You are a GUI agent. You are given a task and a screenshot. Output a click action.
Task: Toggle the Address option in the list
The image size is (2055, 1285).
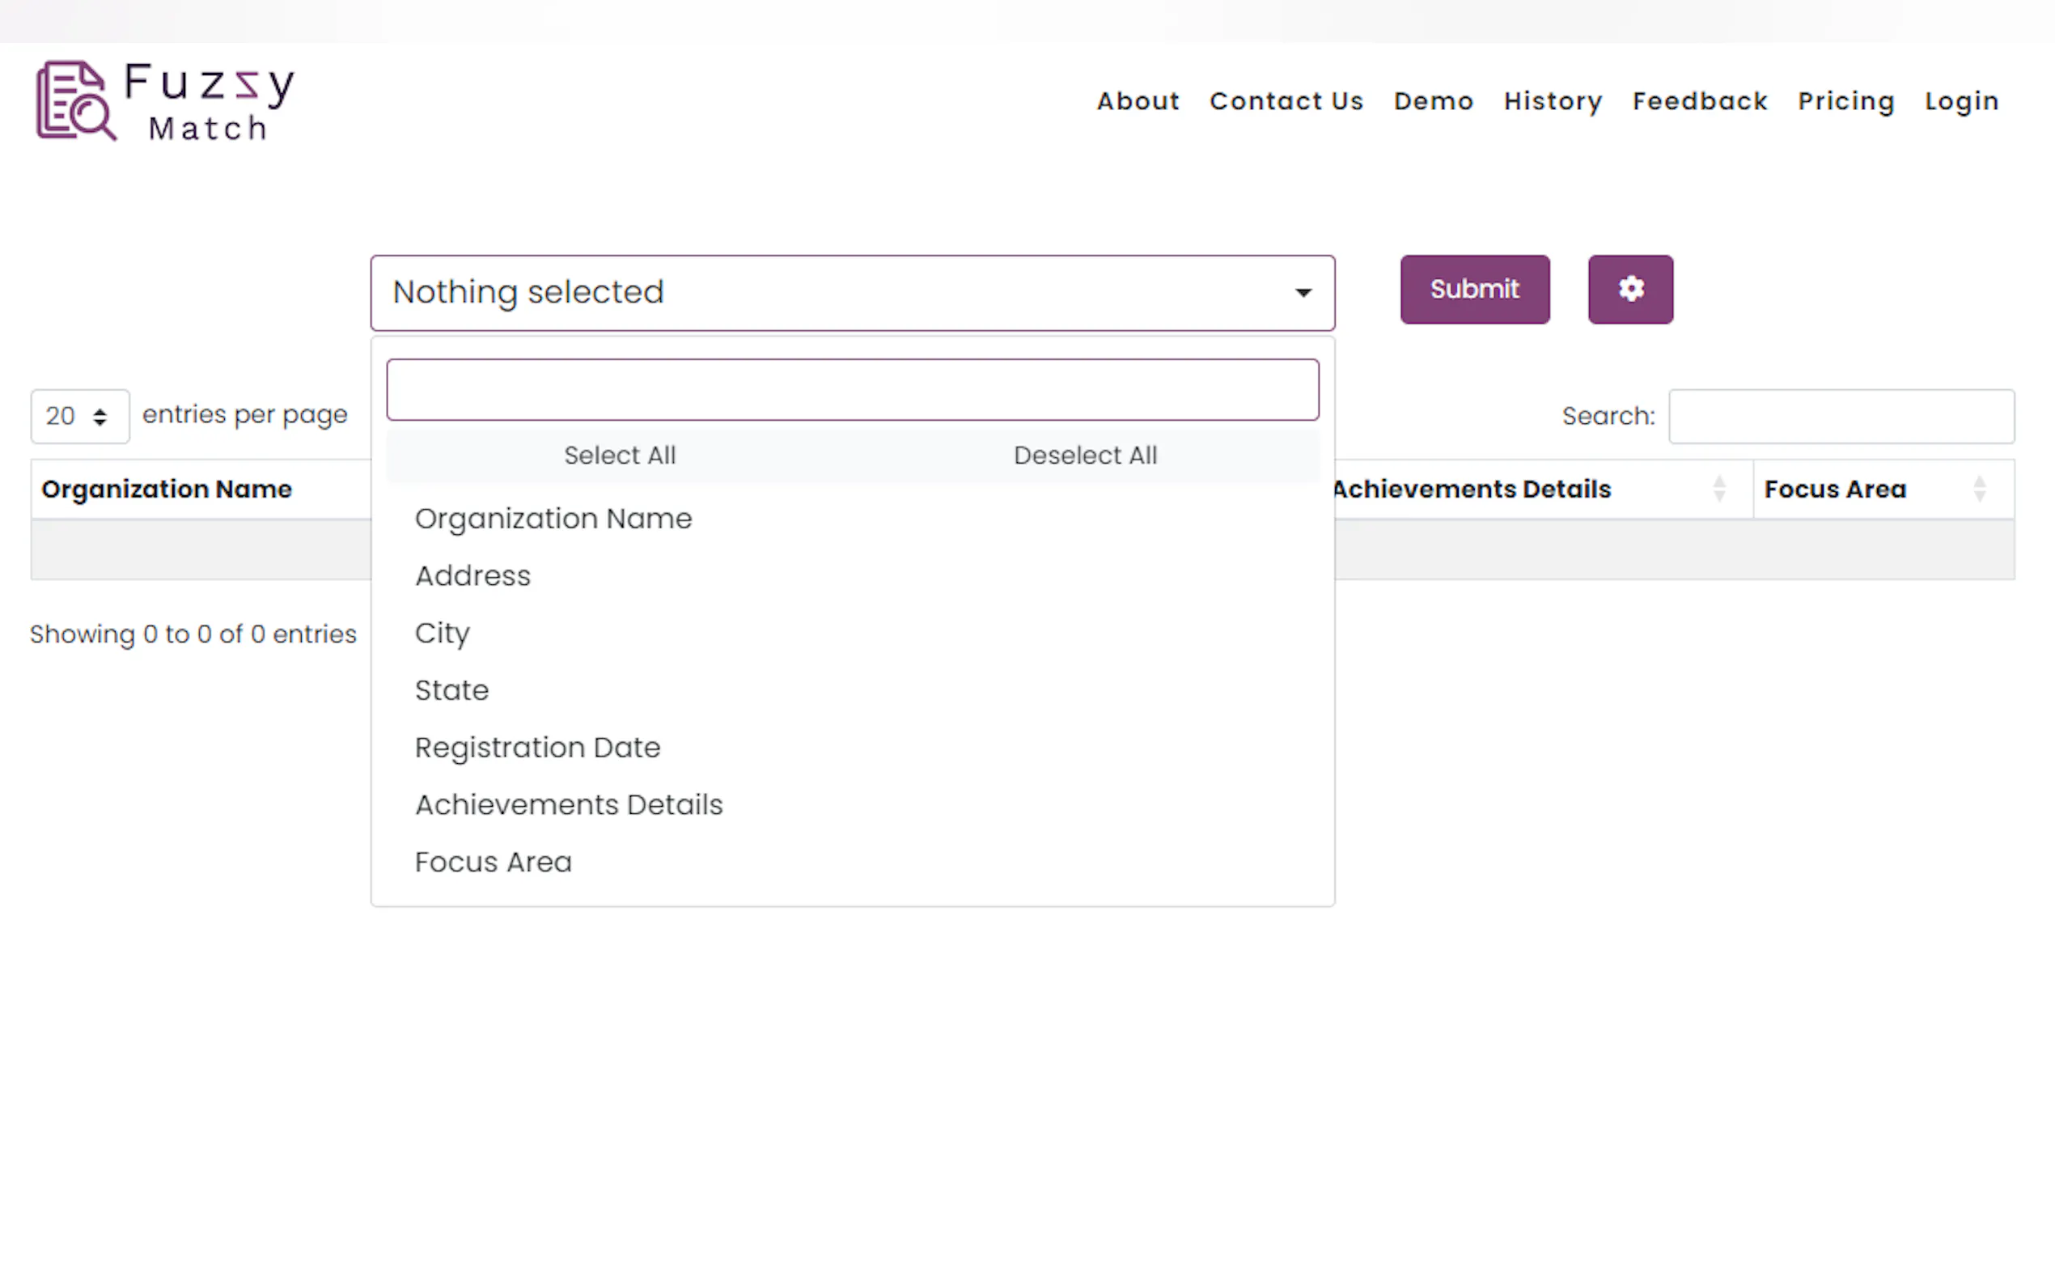pos(472,576)
